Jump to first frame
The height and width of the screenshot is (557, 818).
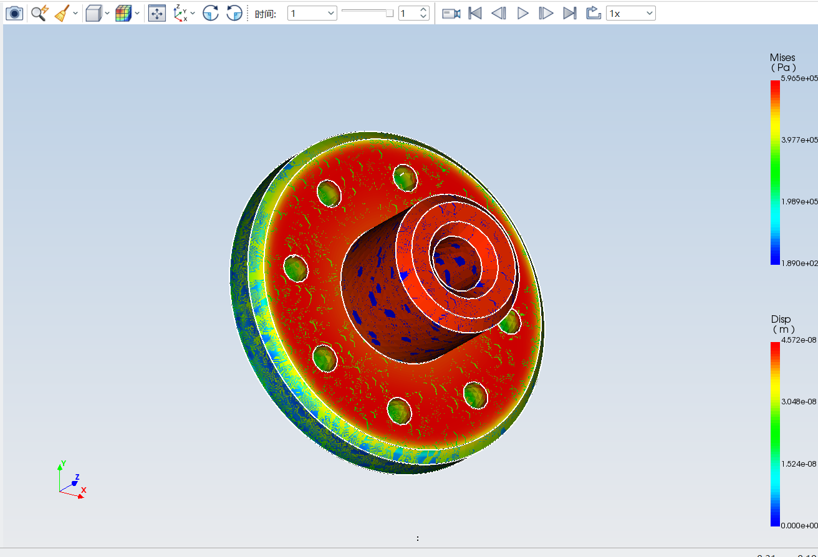tap(475, 13)
